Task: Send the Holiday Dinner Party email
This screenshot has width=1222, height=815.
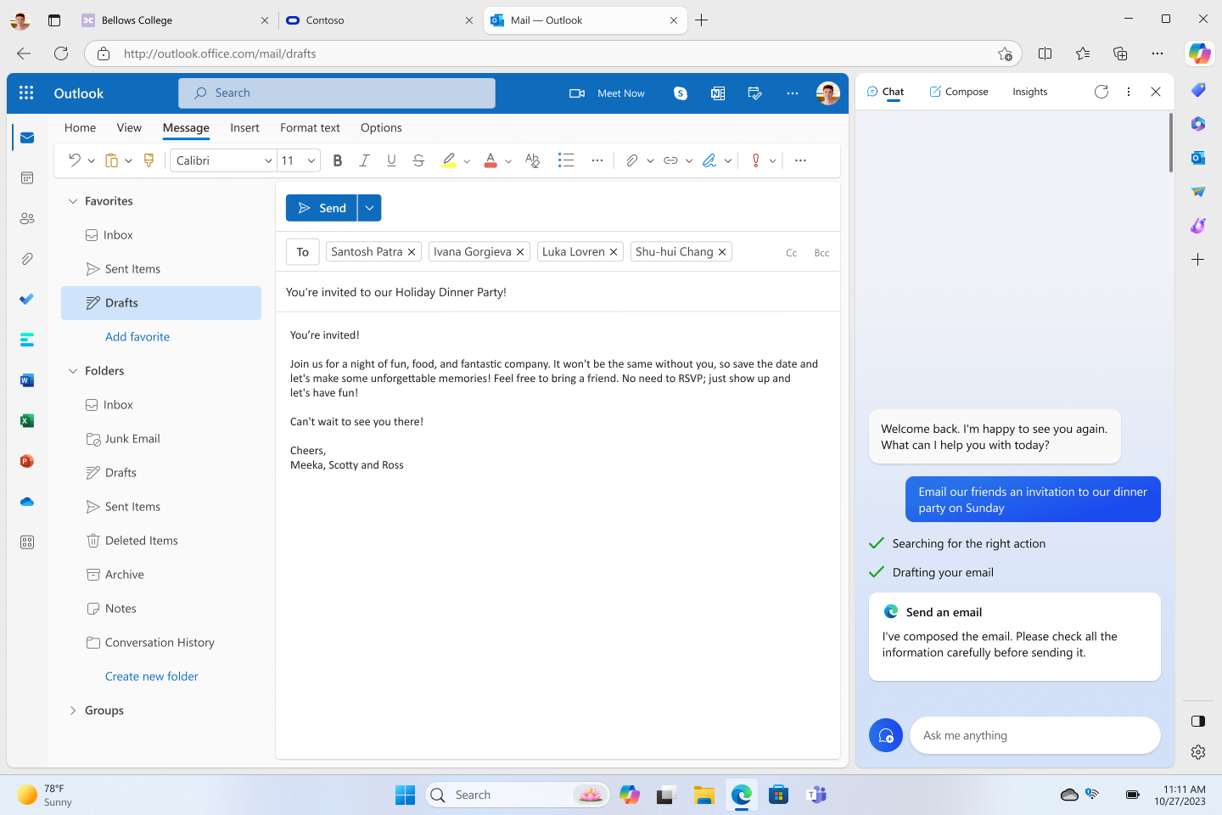Action: point(322,207)
